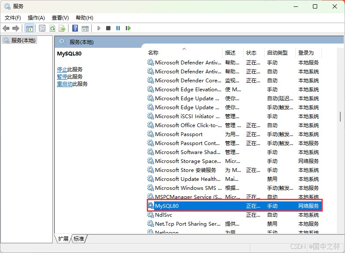The width and height of the screenshot is (345, 253).
Task: Open the 文件(F) menu
Action: [13, 18]
